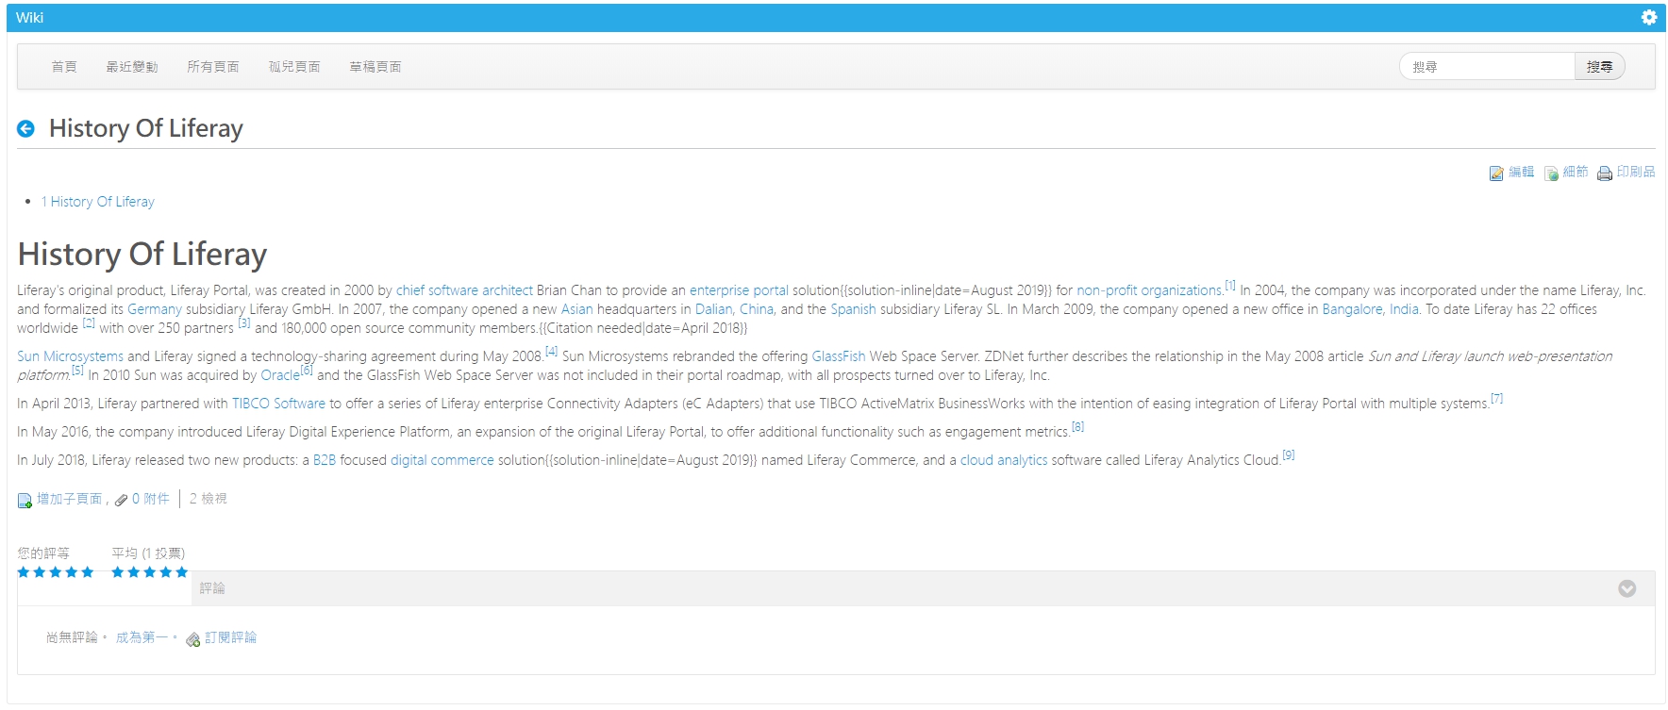Screen dimensions: 1668x710
Task: Click the page details icon
Action: pos(1551,173)
